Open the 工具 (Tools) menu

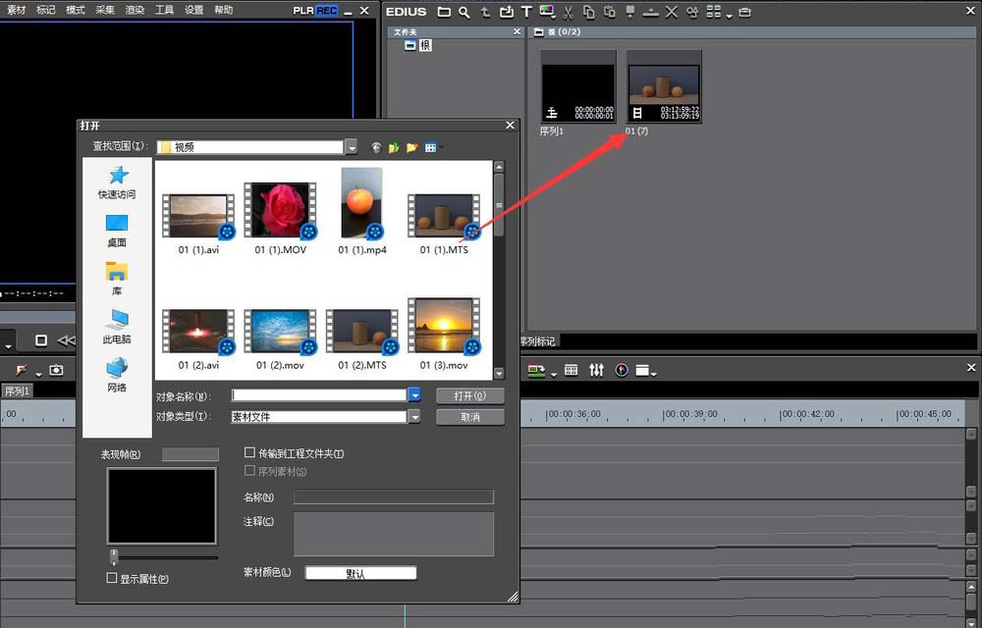164,10
